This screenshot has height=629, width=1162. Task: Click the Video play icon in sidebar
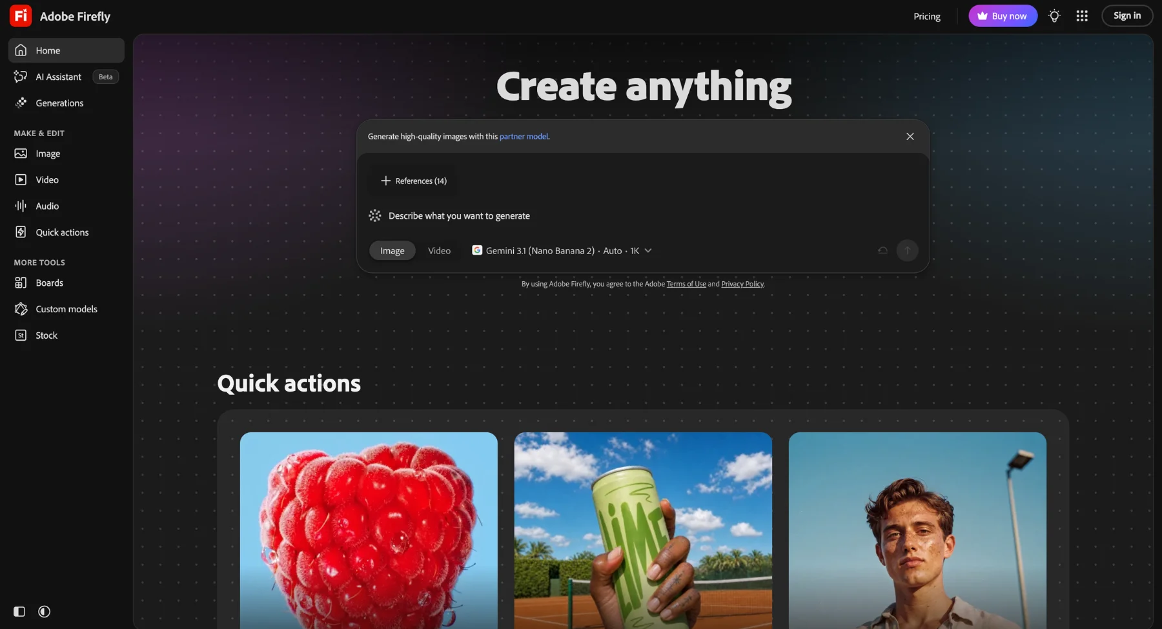pos(21,180)
